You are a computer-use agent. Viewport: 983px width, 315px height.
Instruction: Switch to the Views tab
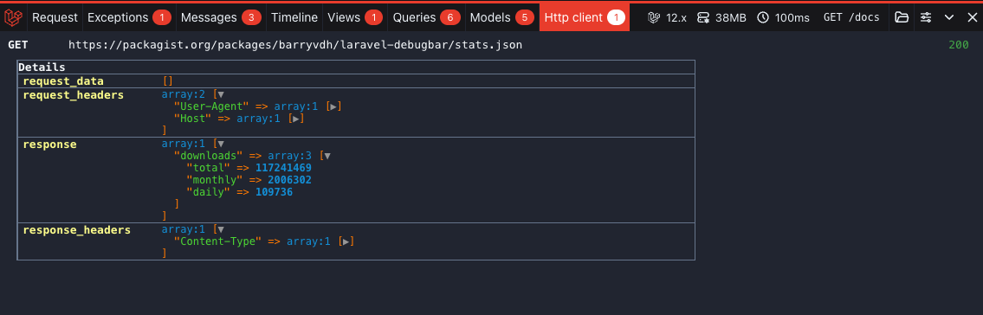(355, 17)
